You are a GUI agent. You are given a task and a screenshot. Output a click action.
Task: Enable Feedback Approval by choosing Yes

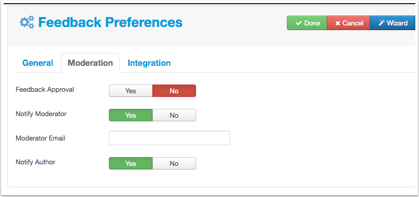click(x=131, y=91)
